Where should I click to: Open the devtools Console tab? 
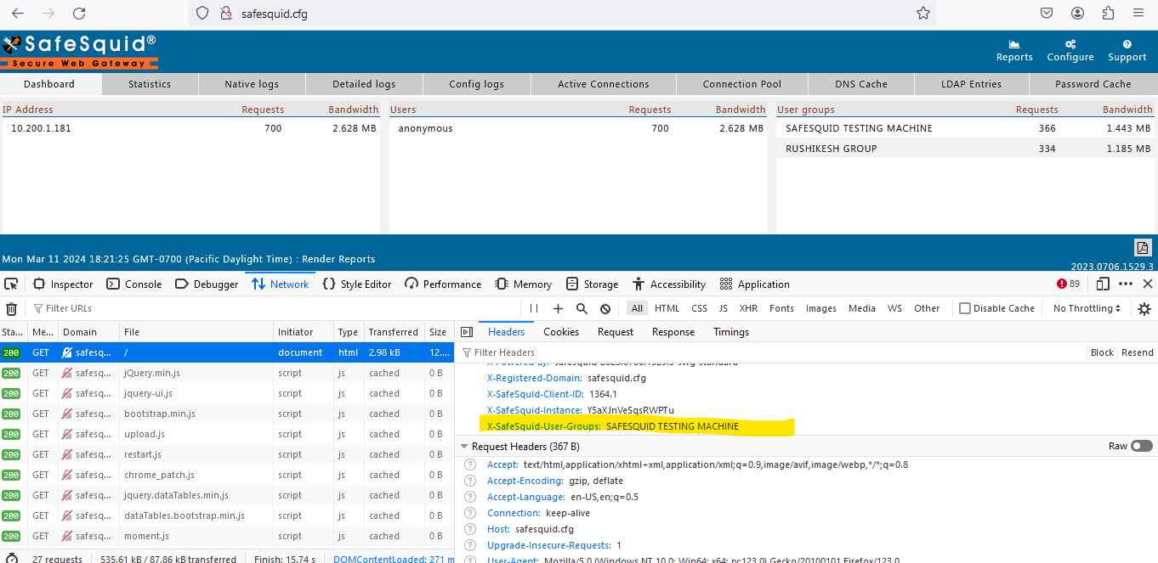point(135,284)
